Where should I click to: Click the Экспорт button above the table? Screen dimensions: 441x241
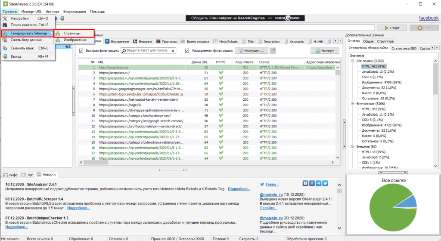[x=325, y=51]
